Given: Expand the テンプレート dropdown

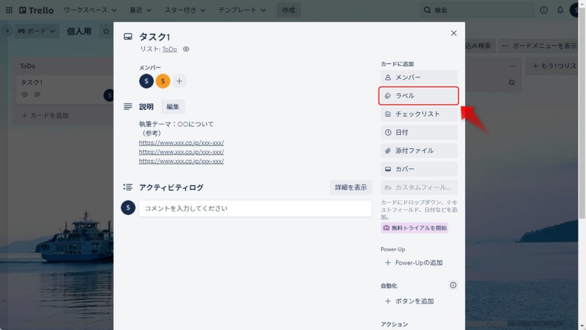Looking at the screenshot, I should pyautogui.click(x=242, y=10).
